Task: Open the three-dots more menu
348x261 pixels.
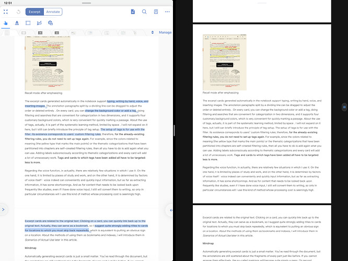Action: pyautogui.click(x=167, y=12)
